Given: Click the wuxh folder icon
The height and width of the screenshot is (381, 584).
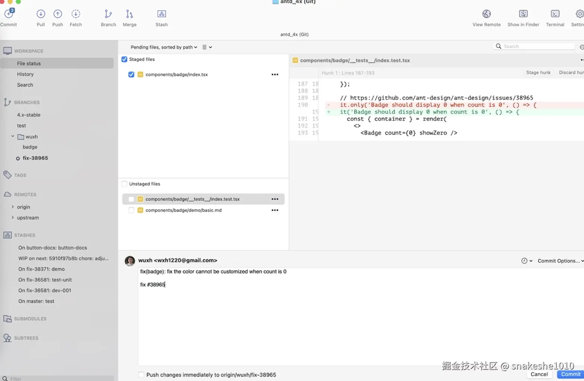Looking at the screenshot, I should pos(21,136).
